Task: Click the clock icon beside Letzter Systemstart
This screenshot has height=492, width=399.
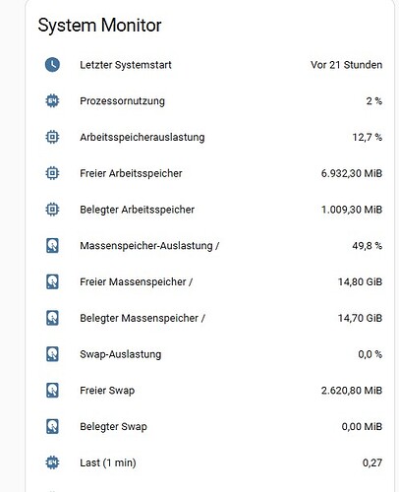Action: tap(52, 65)
